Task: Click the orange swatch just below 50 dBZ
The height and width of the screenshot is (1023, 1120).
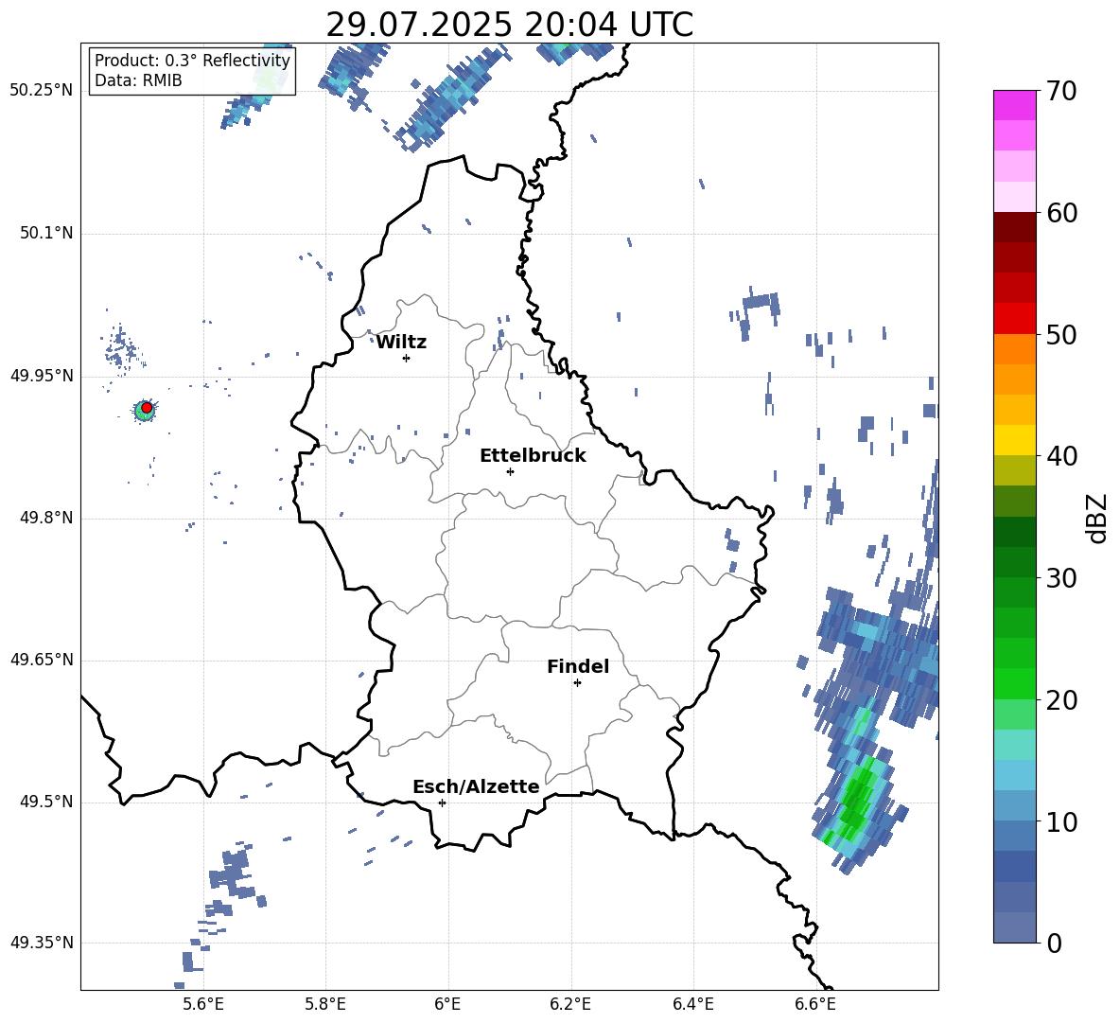Action: coord(1014,348)
